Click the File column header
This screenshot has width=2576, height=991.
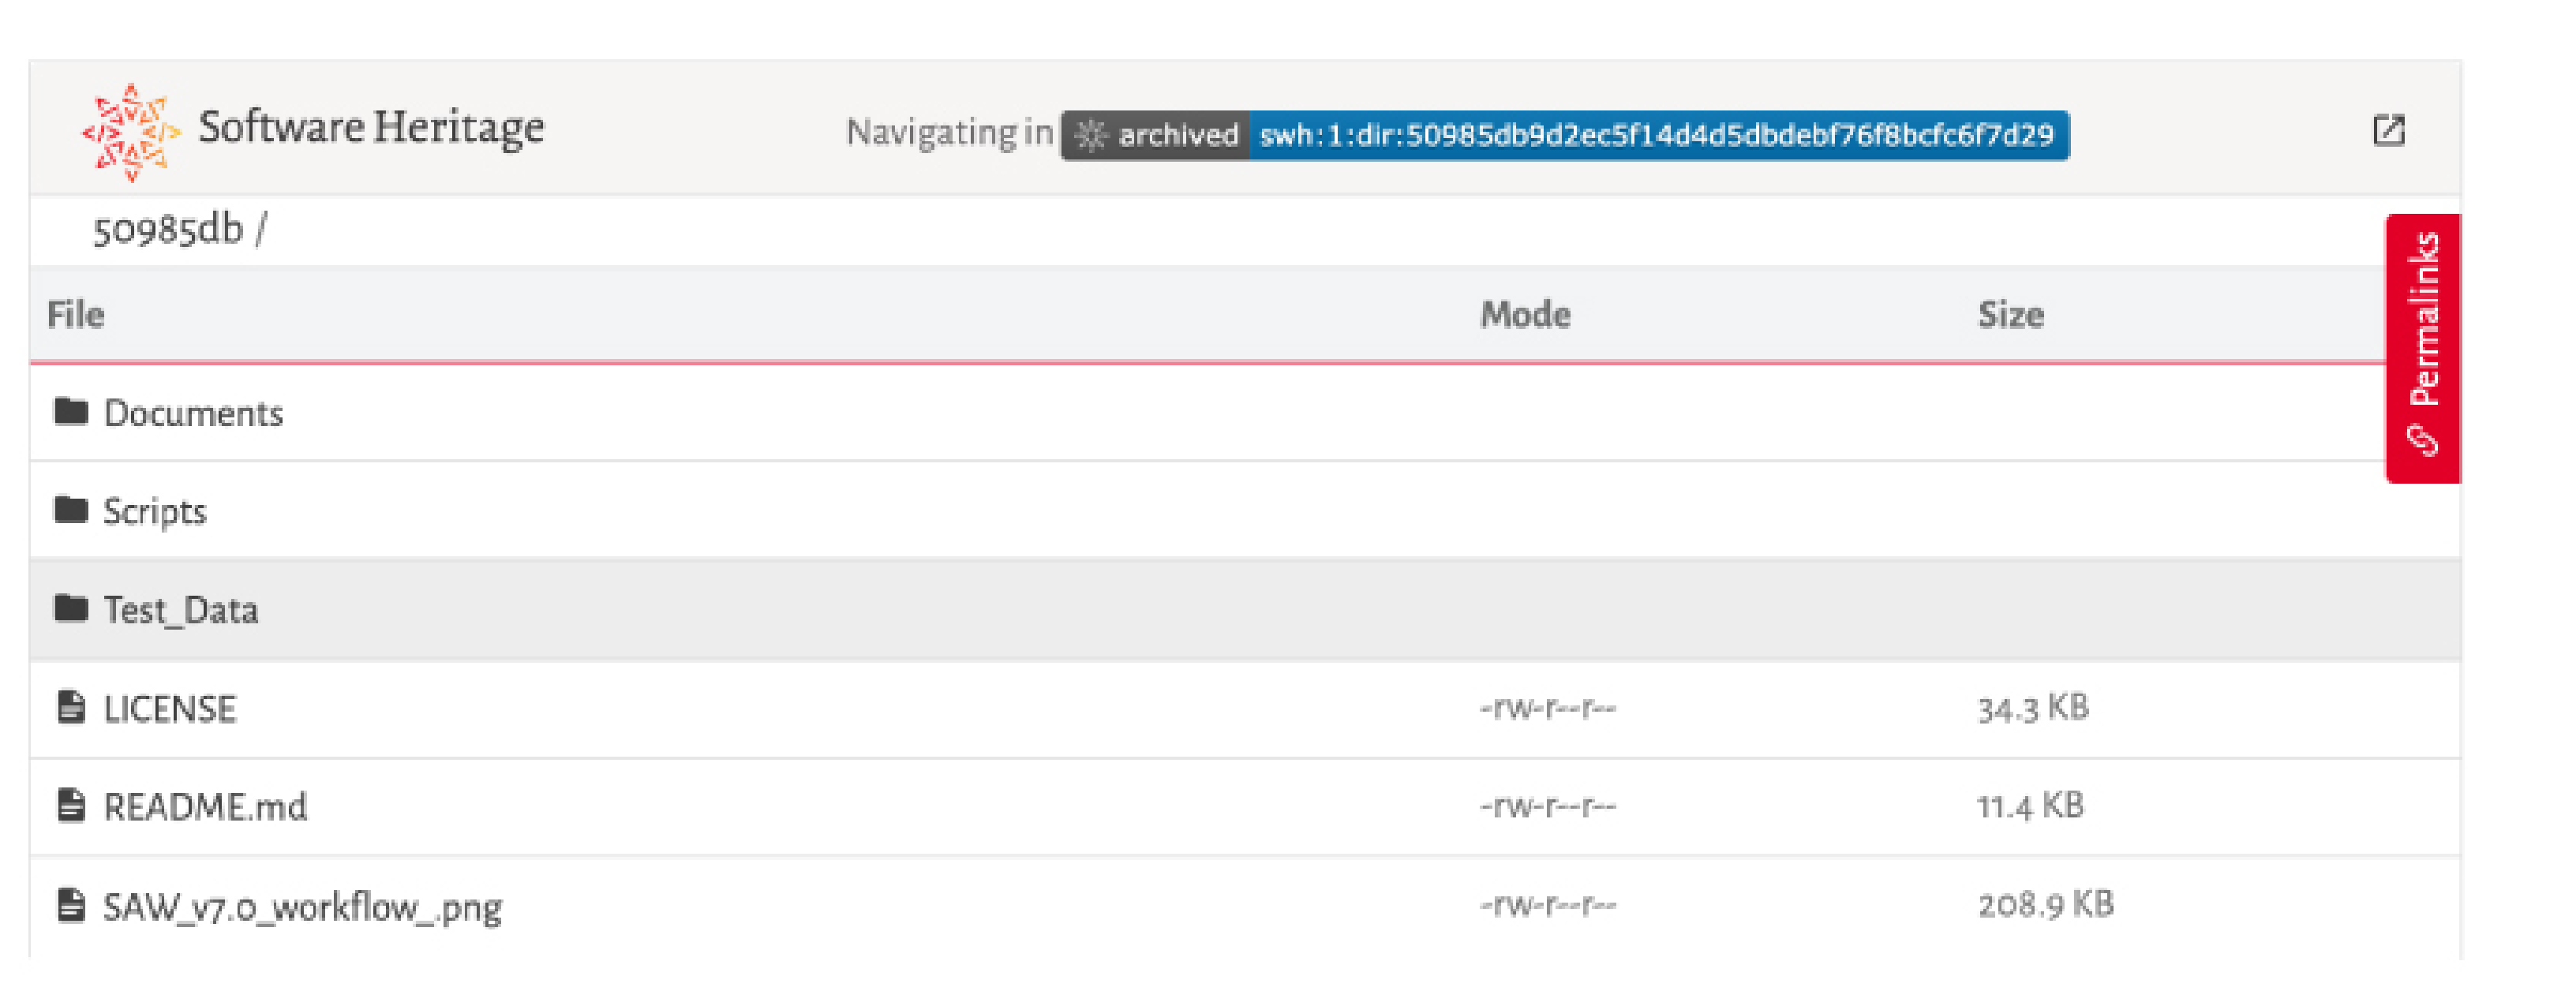pos(76,315)
